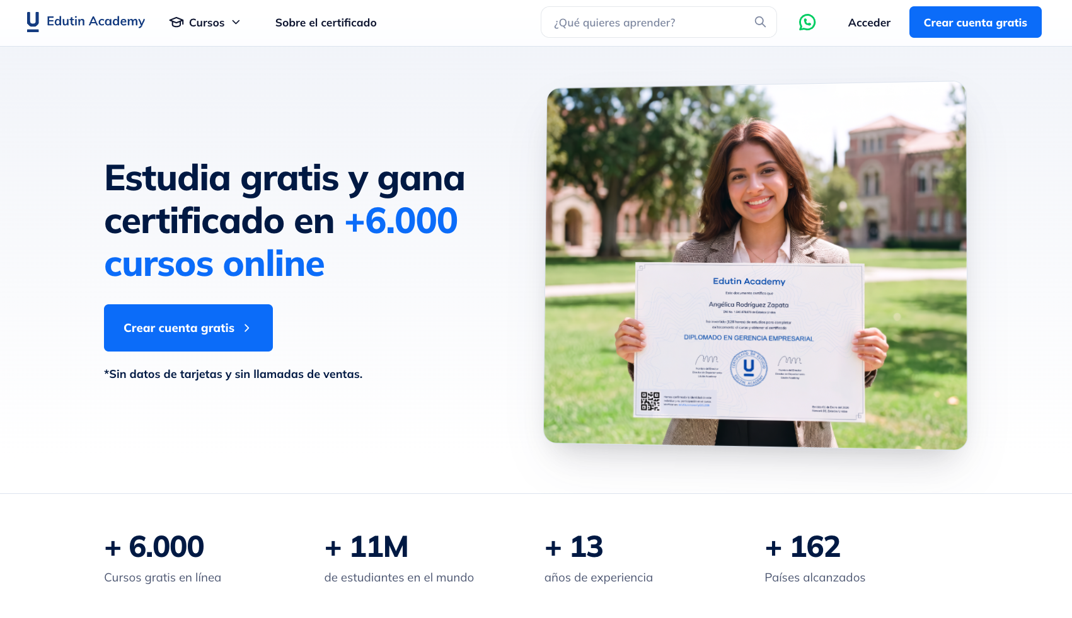Expand the Cursos dropdown chevron
Viewport: 1072px width, 618px height.
pyautogui.click(x=236, y=23)
